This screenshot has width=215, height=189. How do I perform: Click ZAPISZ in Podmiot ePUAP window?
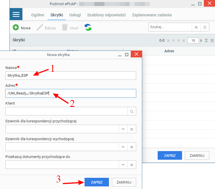(x=170, y=155)
